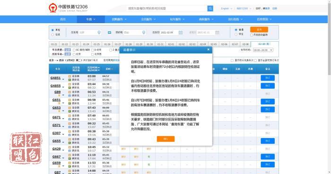Select the 01-25 date tab

96,44
